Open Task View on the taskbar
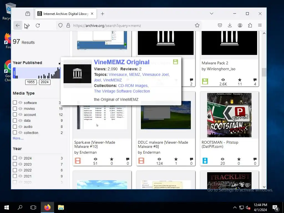 pos(33,207)
